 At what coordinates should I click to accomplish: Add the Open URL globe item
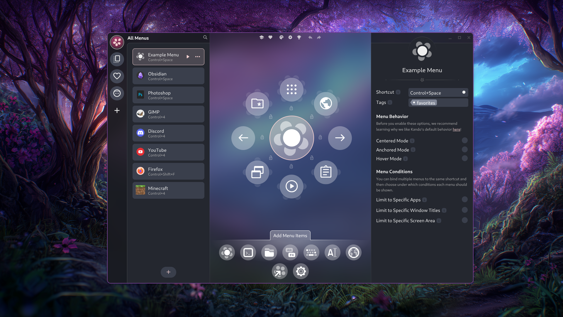coord(353,252)
